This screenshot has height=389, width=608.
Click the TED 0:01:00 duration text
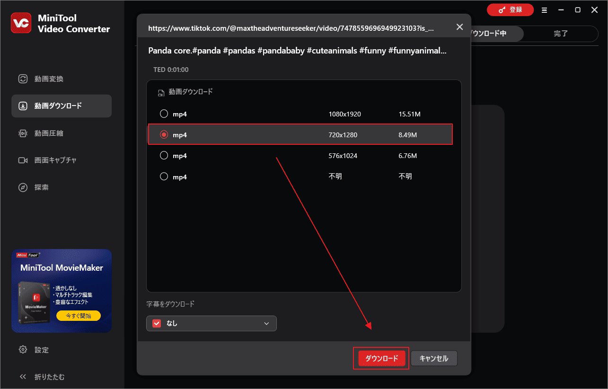click(x=171, y=70)
